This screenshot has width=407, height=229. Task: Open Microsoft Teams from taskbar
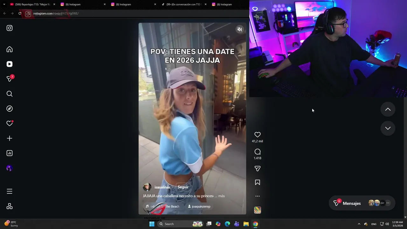tap(237, 224)
